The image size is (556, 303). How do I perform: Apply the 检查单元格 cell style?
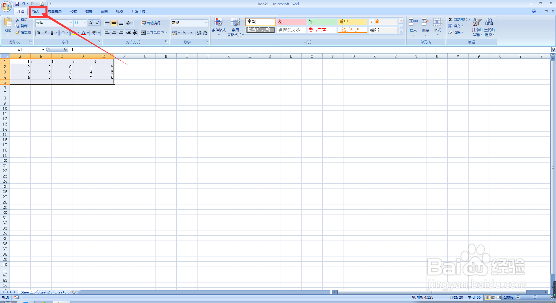click(260, 30)
